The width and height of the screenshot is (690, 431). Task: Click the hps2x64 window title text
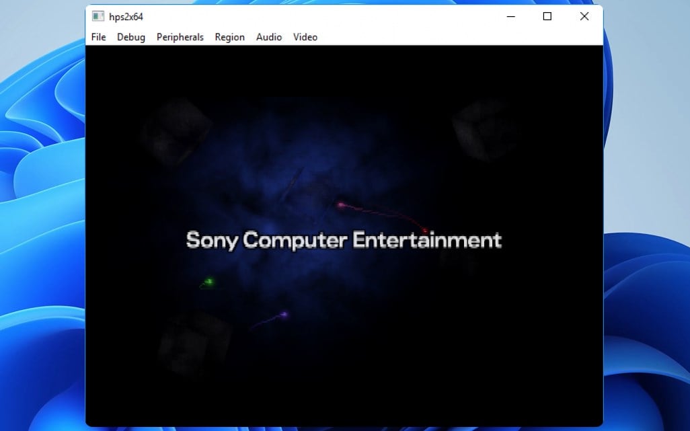126,17
